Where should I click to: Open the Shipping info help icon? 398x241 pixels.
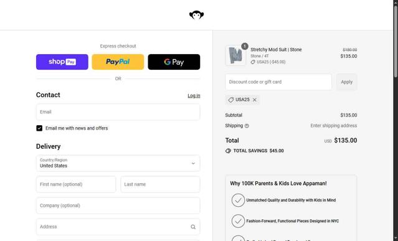point(247,126)
